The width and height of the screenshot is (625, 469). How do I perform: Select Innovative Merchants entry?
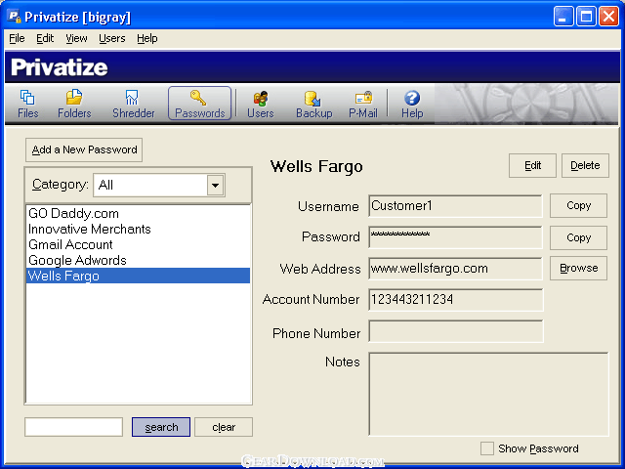[138, 229]
